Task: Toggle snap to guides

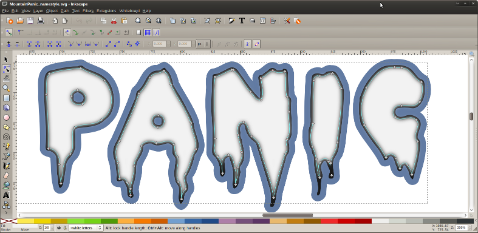Action: (x=155, y=32)
